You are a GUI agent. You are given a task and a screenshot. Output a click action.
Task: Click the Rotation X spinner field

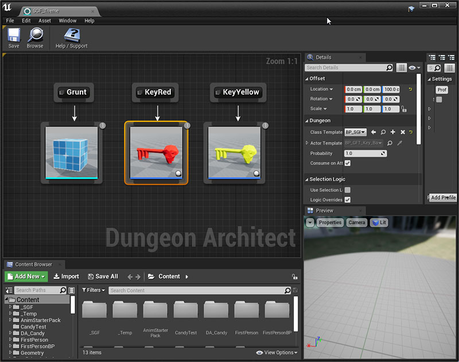[x=353, y=99]
